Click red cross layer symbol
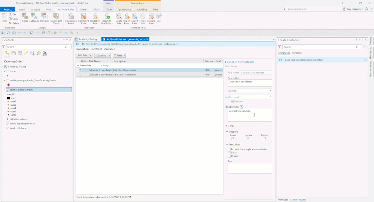Image resolution: width=374 pixels, height=202 pixels. (x=8, y=85)
